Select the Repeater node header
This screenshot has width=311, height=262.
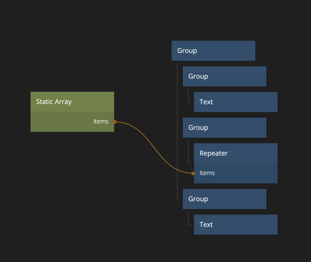pyautogui.click(x=235, y=153)
